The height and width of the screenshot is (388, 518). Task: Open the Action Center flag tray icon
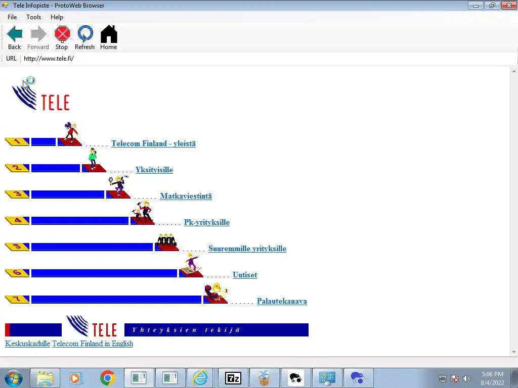(x=455, y=378)
